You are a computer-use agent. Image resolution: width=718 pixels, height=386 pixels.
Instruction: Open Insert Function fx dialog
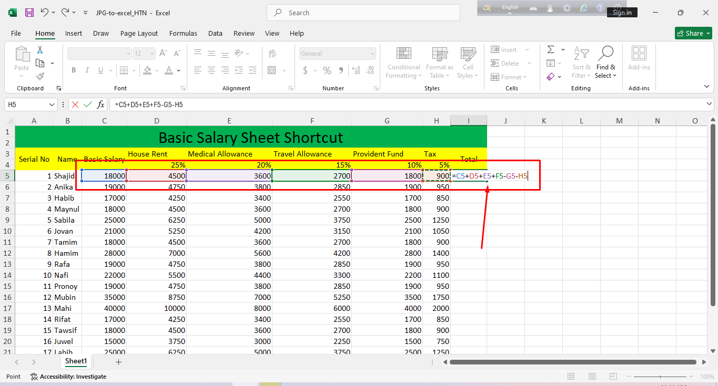coord(100,105)
